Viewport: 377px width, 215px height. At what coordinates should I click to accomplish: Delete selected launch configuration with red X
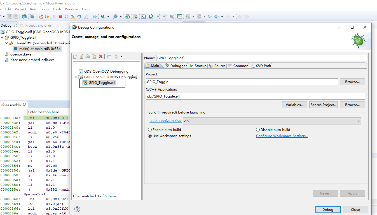[x=100, y=56]
